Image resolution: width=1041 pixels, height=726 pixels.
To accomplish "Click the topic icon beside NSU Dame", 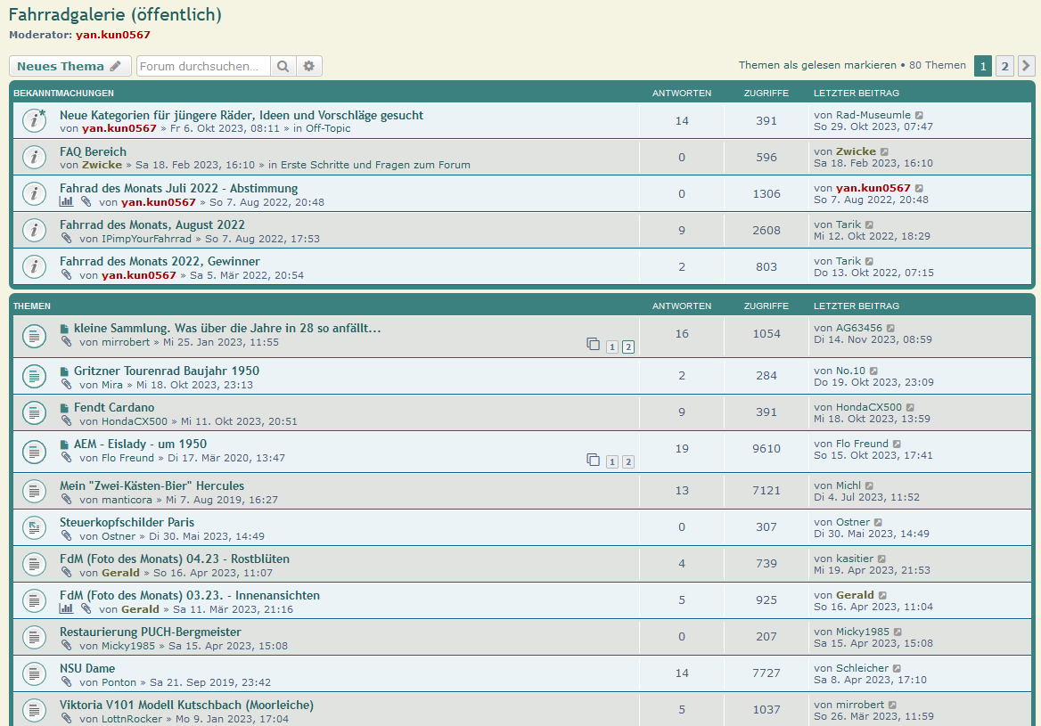I will tap(34, 674).
